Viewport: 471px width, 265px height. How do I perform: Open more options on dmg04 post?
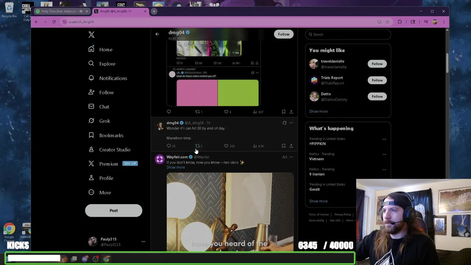pyautogui.click(x=291, y=123)
